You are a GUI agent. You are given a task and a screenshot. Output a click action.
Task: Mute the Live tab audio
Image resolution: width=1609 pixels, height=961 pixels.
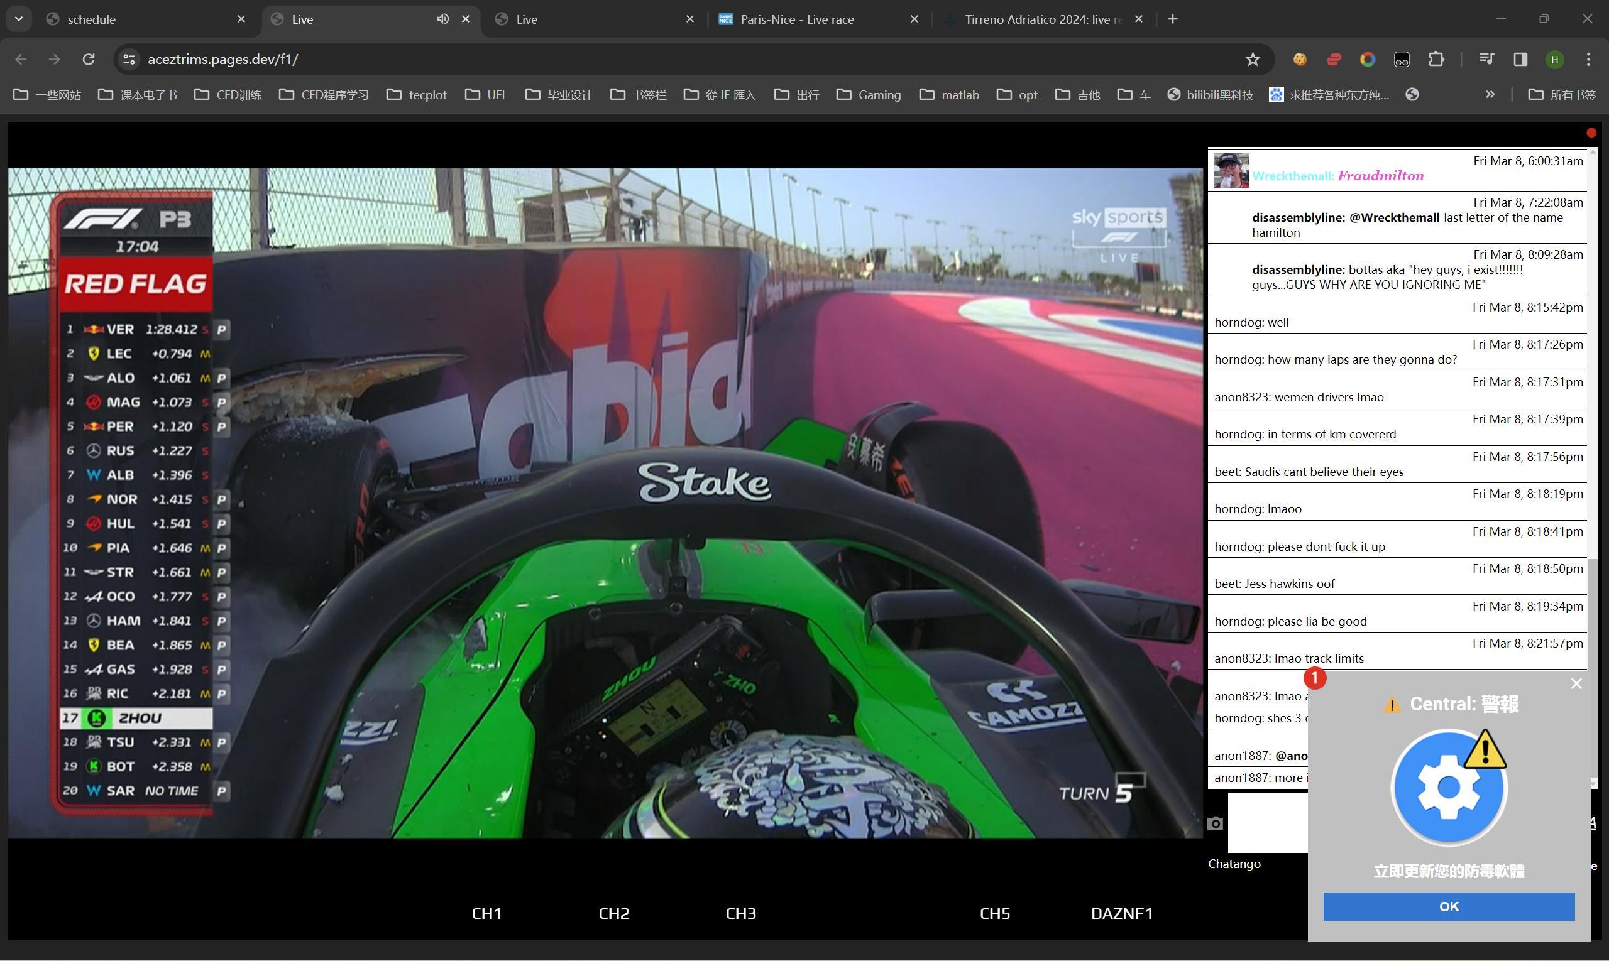pos(442,19)
